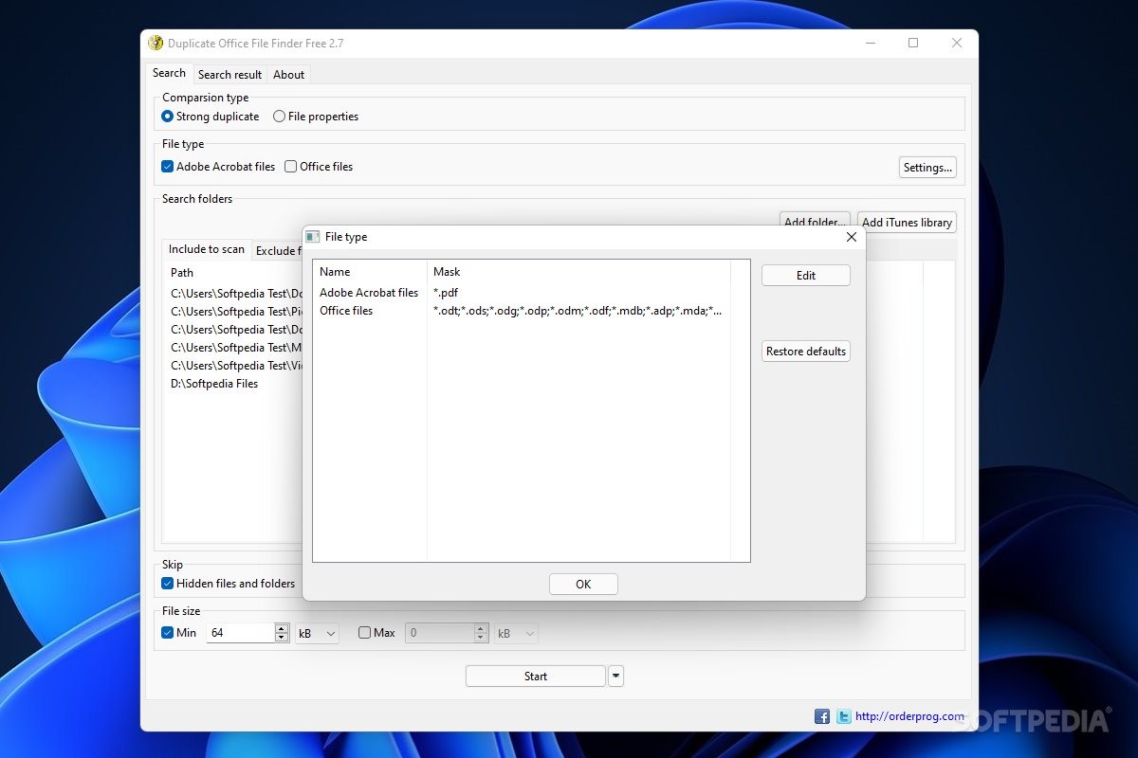Viewport: 1138px width, 758px height.
Task: Click the app icon in the title bar
Action: [156, 43]
